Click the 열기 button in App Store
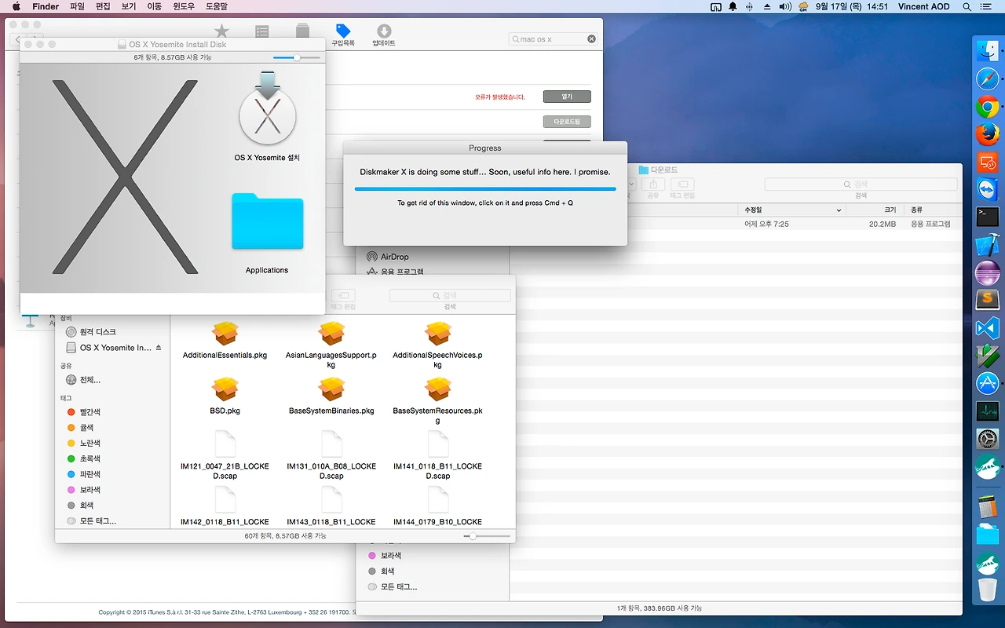 tap(567, 97)
